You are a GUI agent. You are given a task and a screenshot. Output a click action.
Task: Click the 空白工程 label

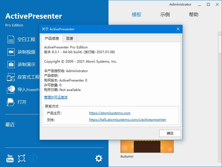coord(26,40)
